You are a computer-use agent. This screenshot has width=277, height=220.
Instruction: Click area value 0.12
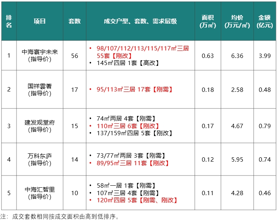(x=208, y=160)
